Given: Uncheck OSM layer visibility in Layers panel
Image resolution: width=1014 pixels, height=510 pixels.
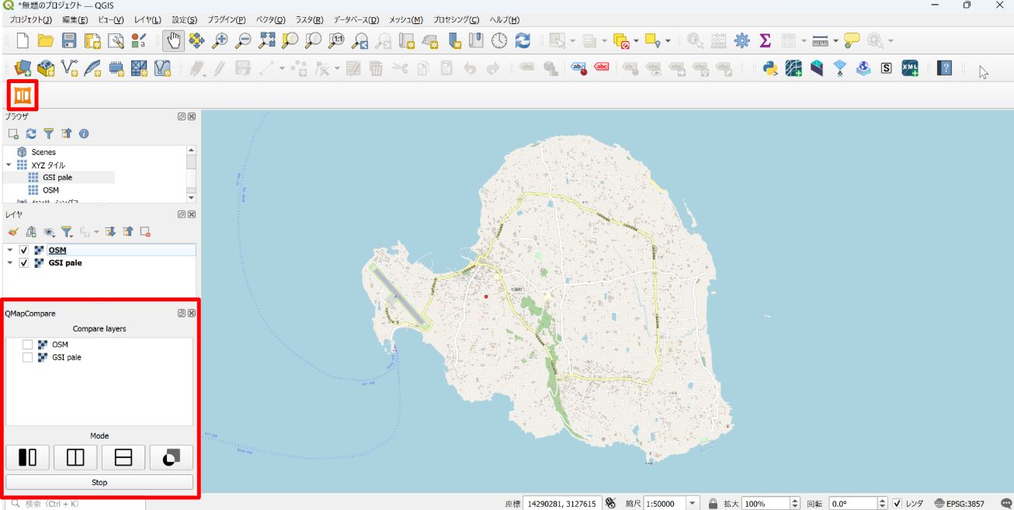Looking at the screenshot, I should 24,250.
